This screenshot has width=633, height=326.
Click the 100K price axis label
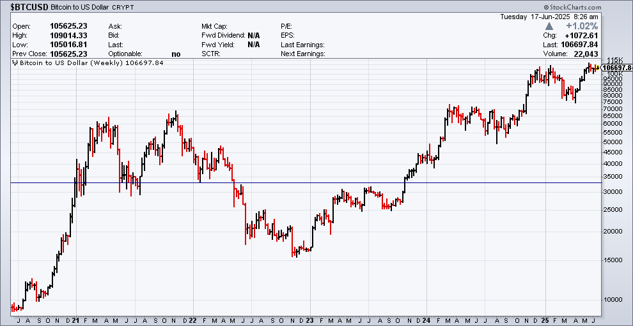[x=615, y=74]
